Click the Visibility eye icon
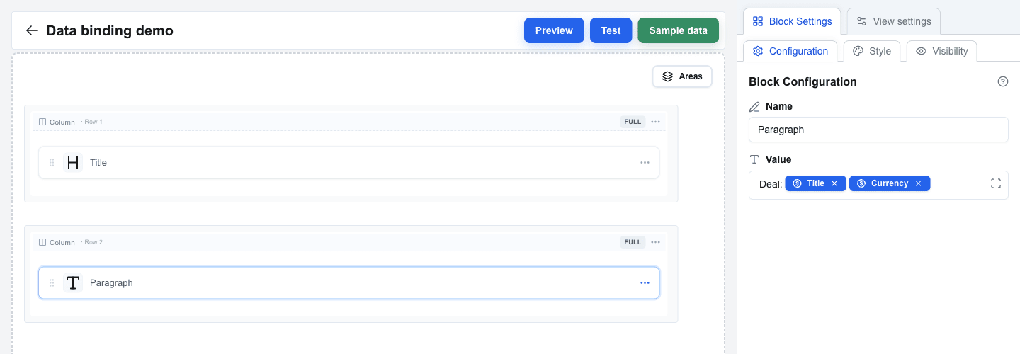Screen dimensions: 1020x354 coord(921,51)
